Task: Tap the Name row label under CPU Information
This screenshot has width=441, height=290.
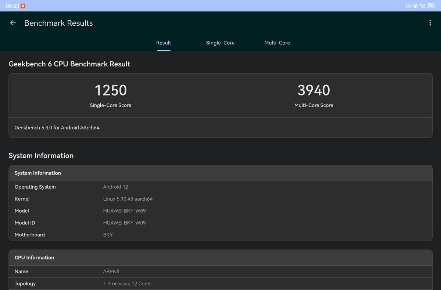Action: [21, 271]
